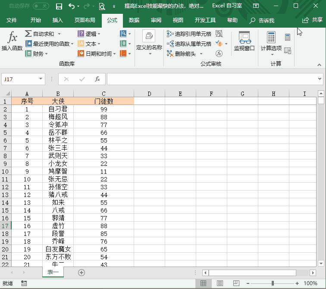Click 追踪引用单元格 trace precedents

170,34
